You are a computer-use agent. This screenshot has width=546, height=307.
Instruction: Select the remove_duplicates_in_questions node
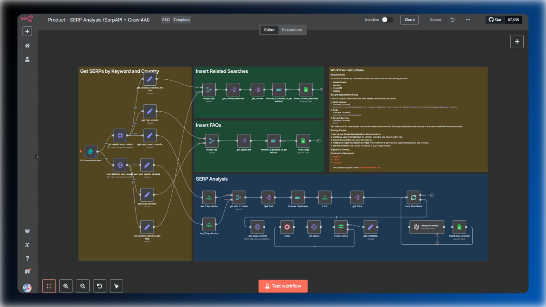click(x=273, y=141)
